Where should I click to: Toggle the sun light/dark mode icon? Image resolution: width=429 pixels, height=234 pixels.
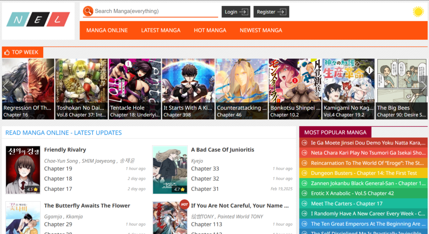[x=418, y=12]
